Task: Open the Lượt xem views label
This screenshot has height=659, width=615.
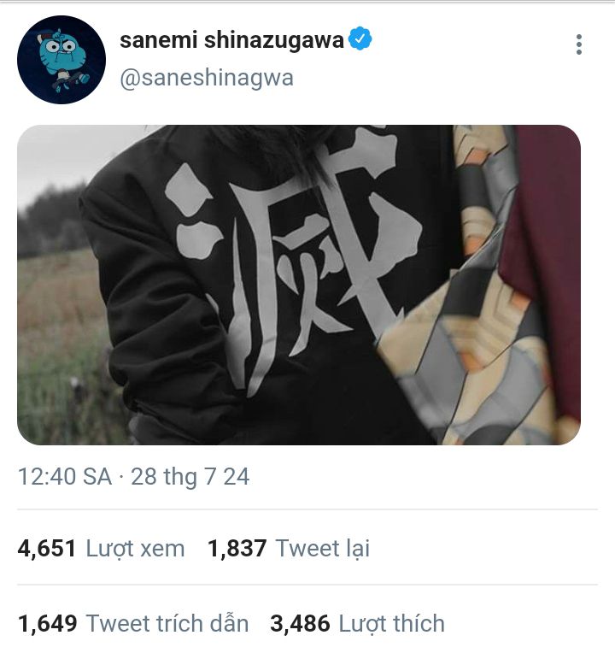Action: (x=135, y=548)
